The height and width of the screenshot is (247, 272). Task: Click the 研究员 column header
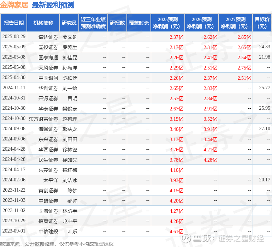tap(69, 23)
